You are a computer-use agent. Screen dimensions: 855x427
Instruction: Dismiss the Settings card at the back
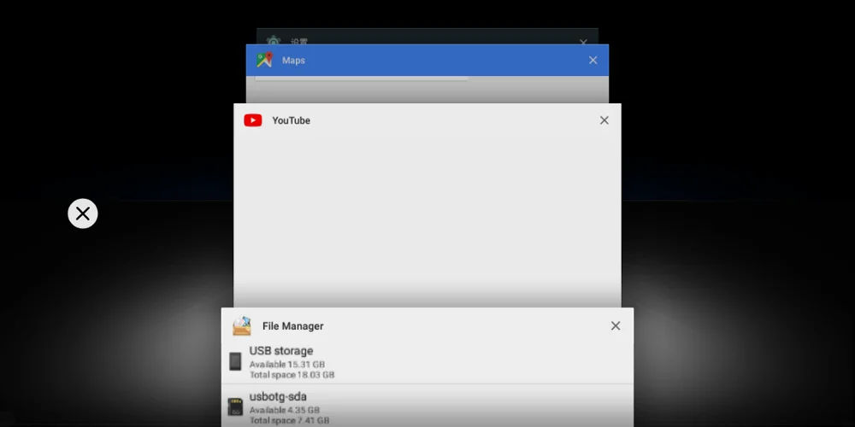click(x=583, y=41)
